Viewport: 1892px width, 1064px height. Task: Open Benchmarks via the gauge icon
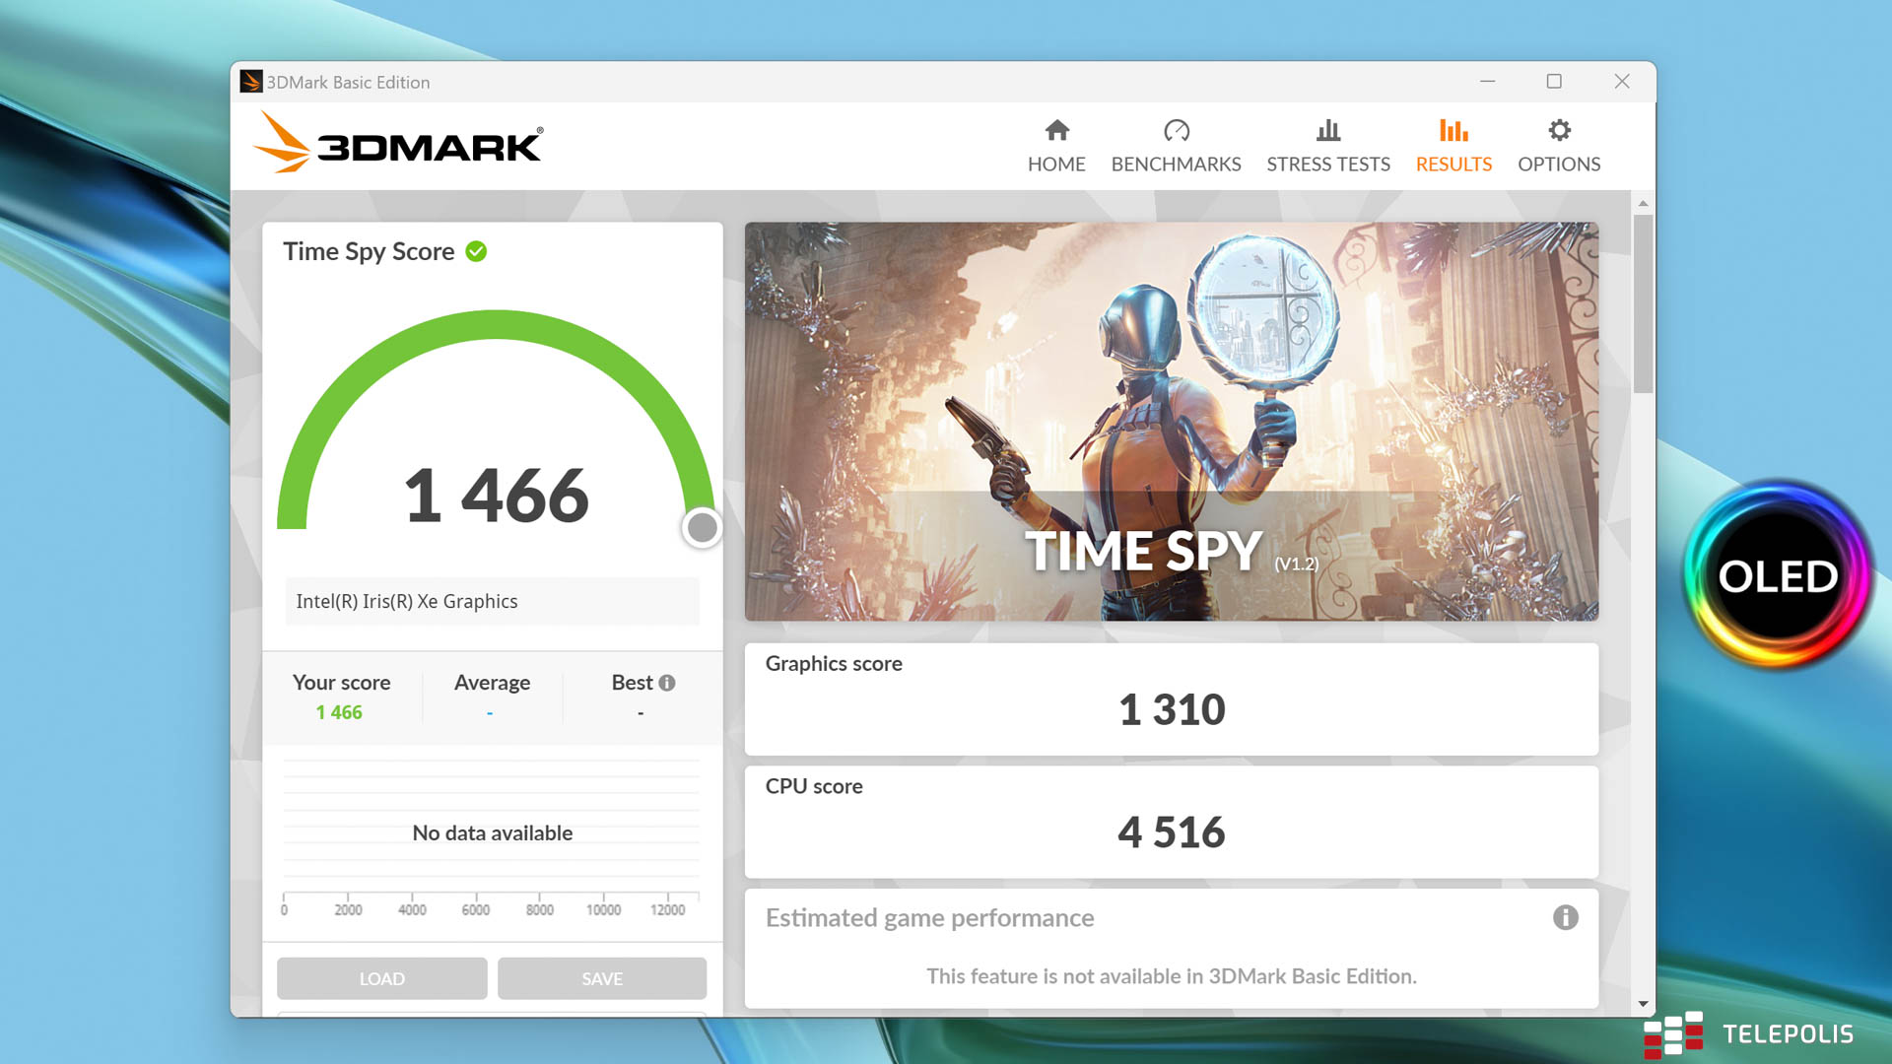pyautogui.click(x=1176, y=130)
